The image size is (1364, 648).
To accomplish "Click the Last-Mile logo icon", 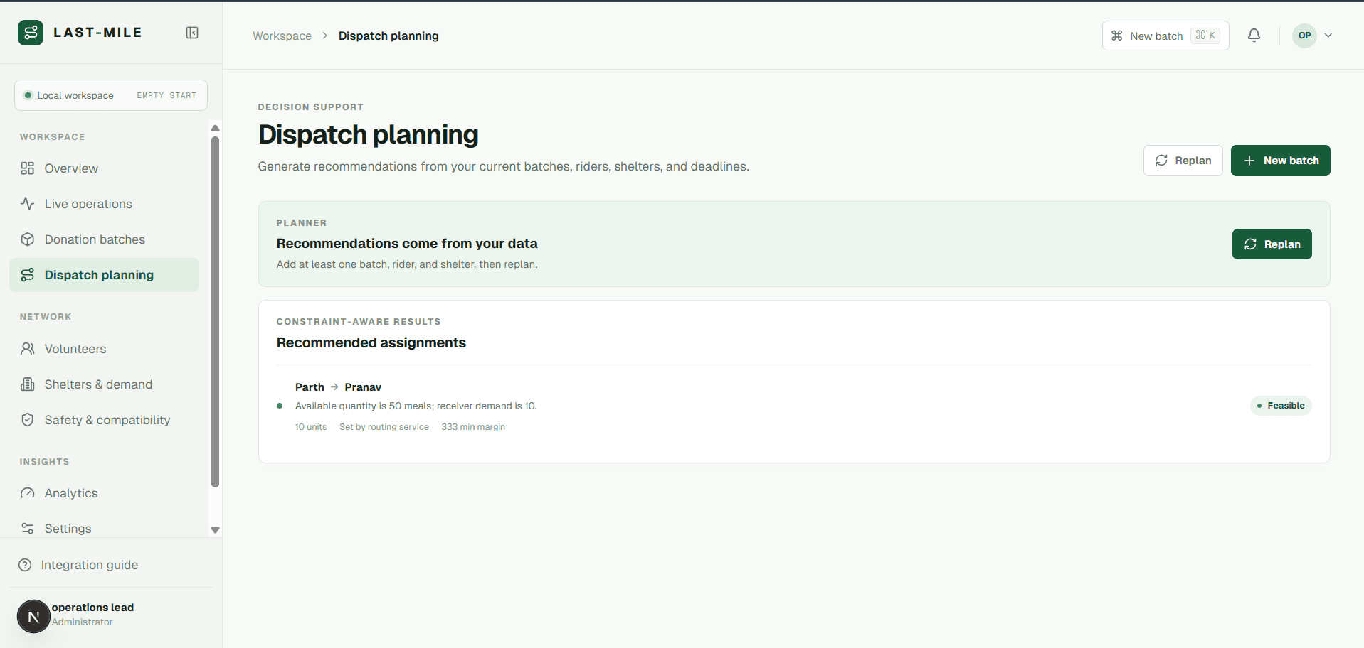I will coord(31,33).
